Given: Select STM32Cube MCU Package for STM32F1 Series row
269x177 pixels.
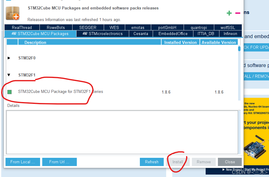Looking at the screenshot, I should click(x=122, y=92).
